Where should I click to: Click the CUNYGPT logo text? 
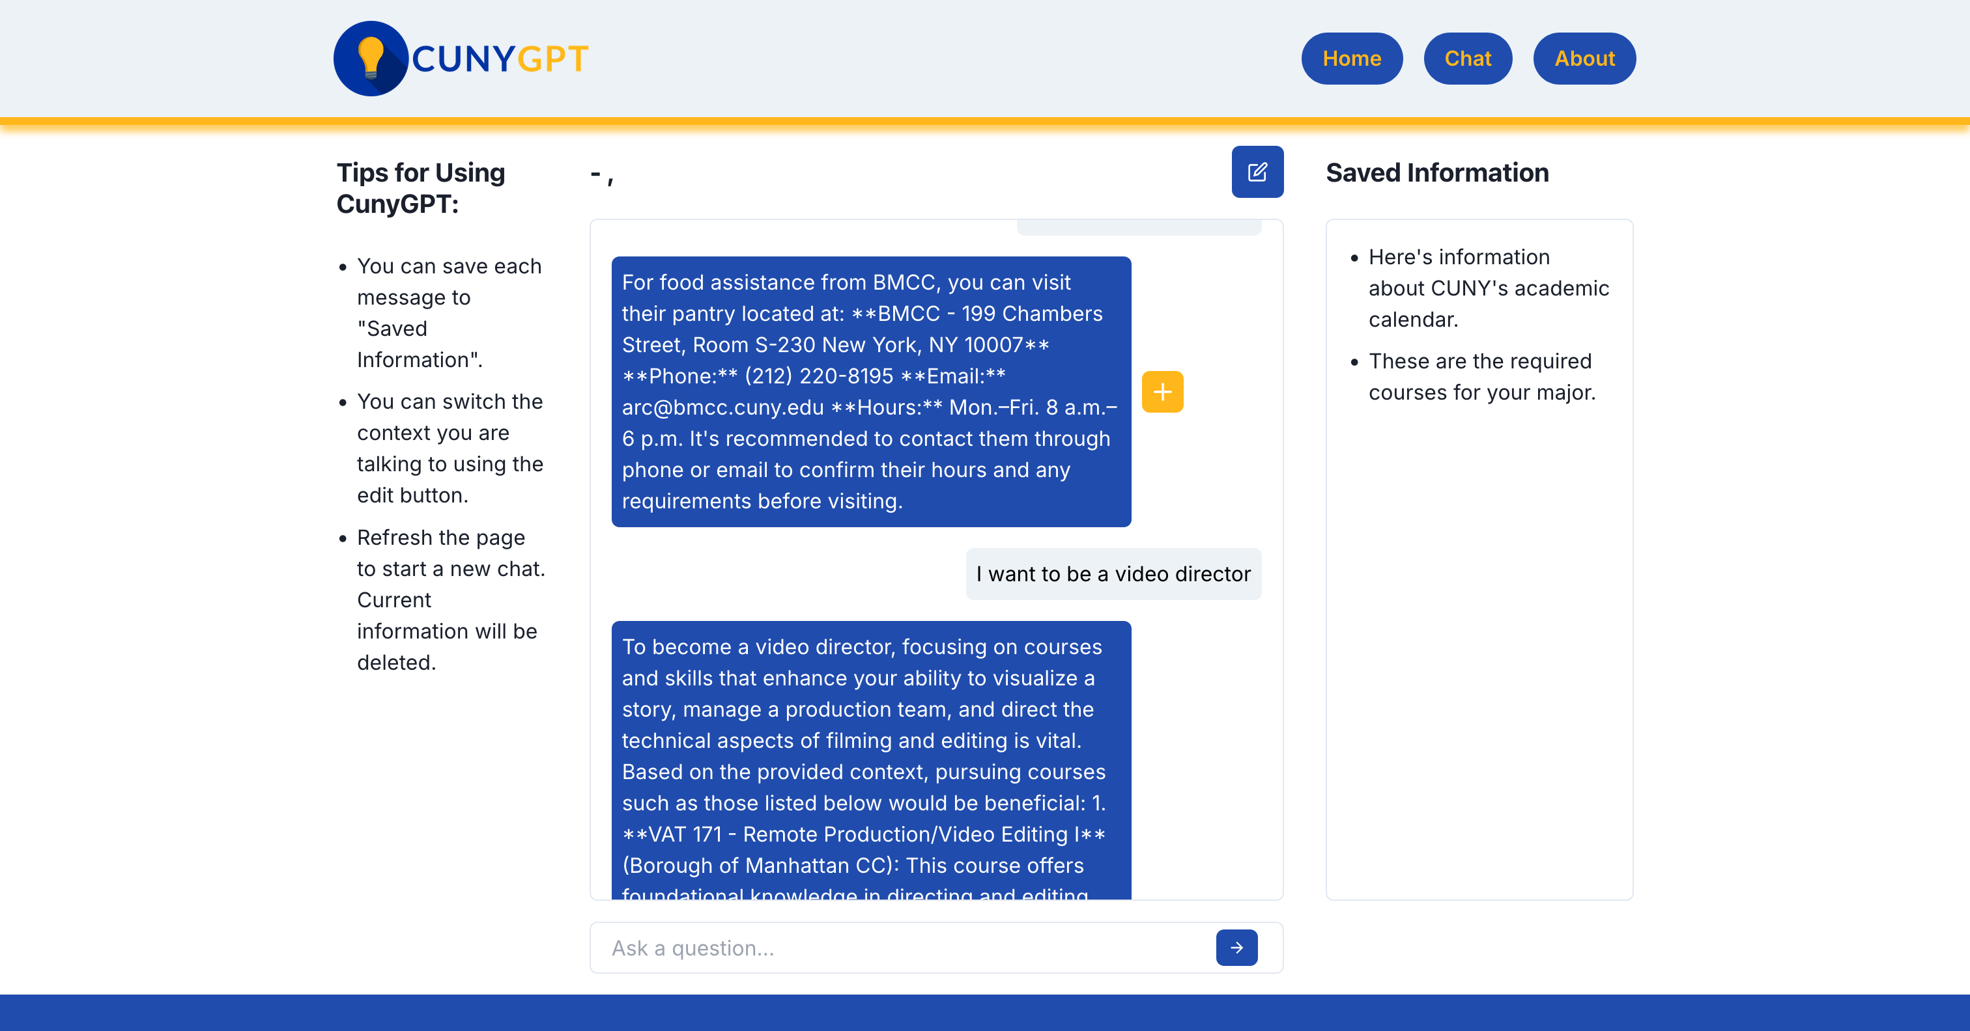click(500, 59)
